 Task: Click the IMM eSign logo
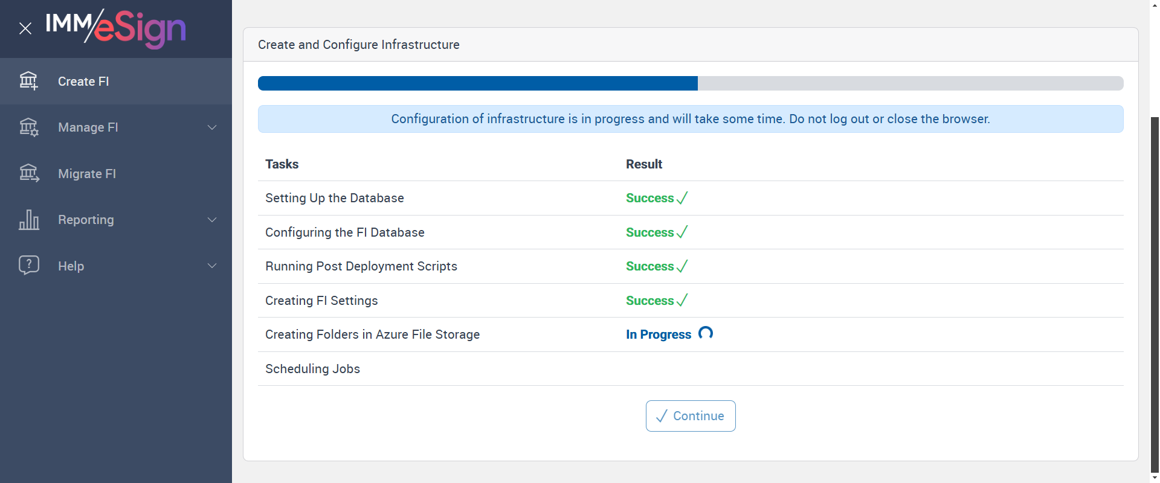[116, 28]
